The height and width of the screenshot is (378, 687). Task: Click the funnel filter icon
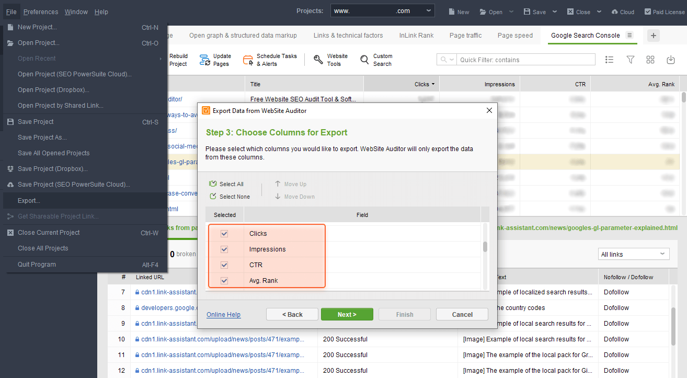coord(631,60)
